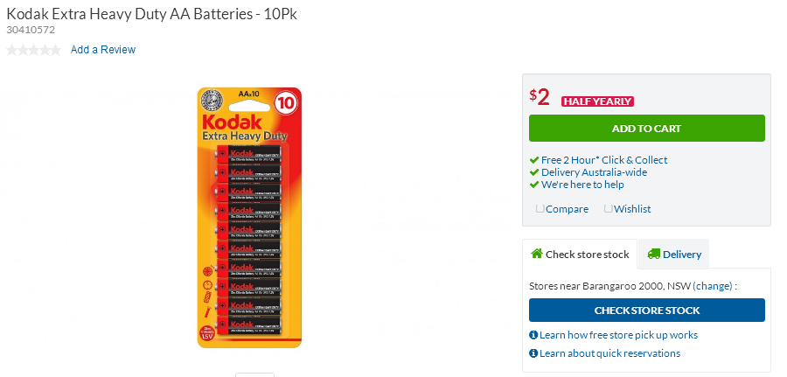The image size is (787, 377).
Task: Click the green checkmark beside We're here to help
Action: click(x=534, y=185)
